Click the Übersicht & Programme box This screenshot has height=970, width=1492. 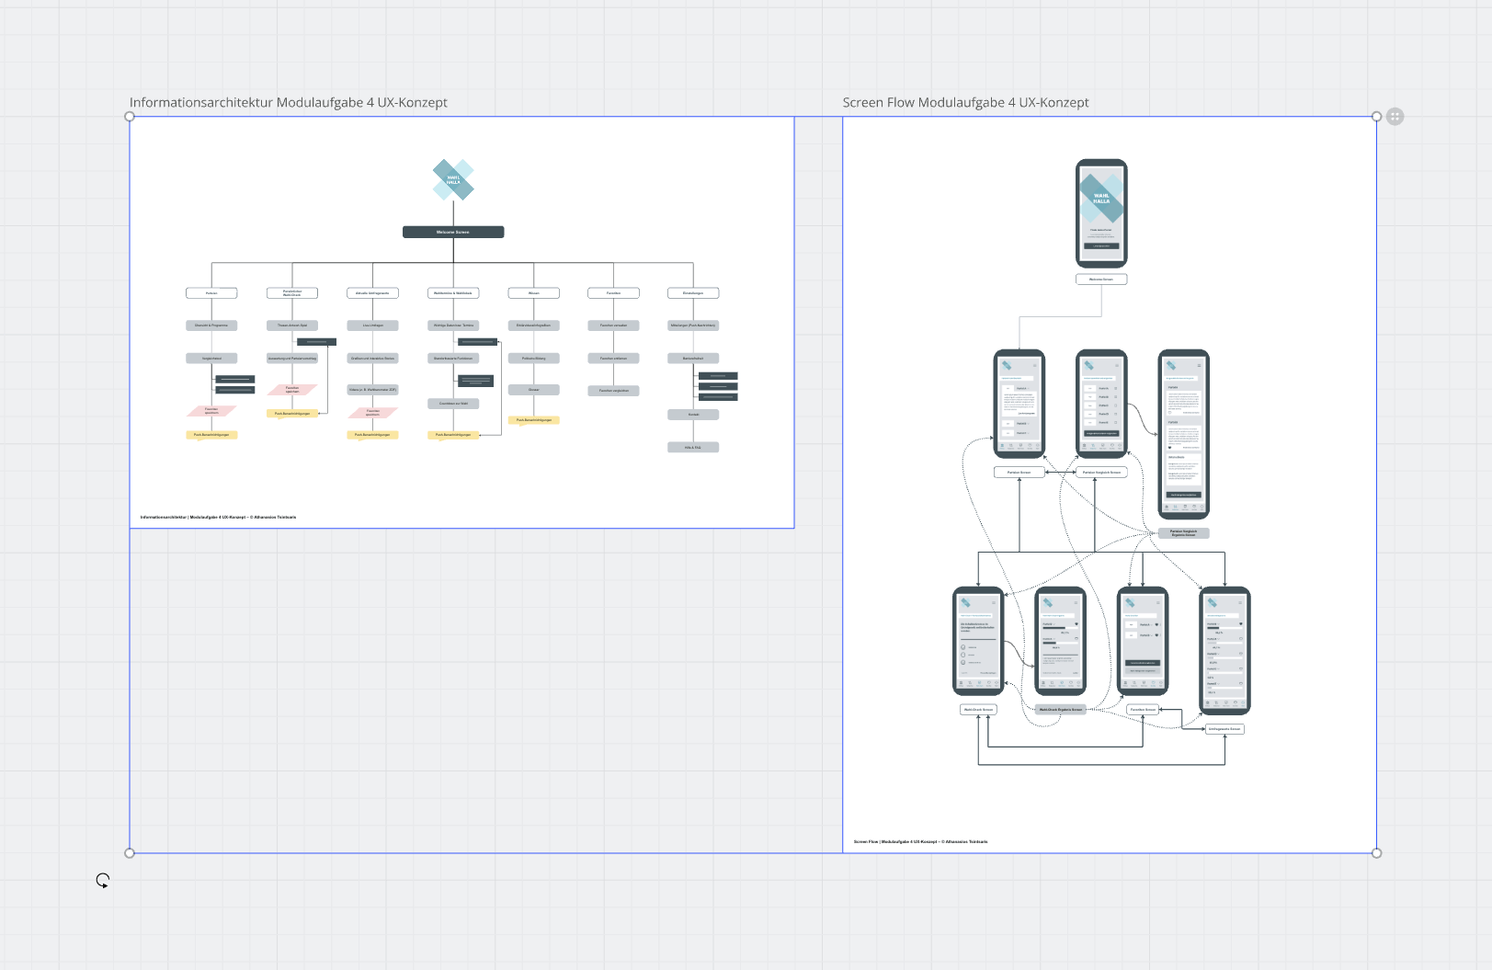click(211, 325)
